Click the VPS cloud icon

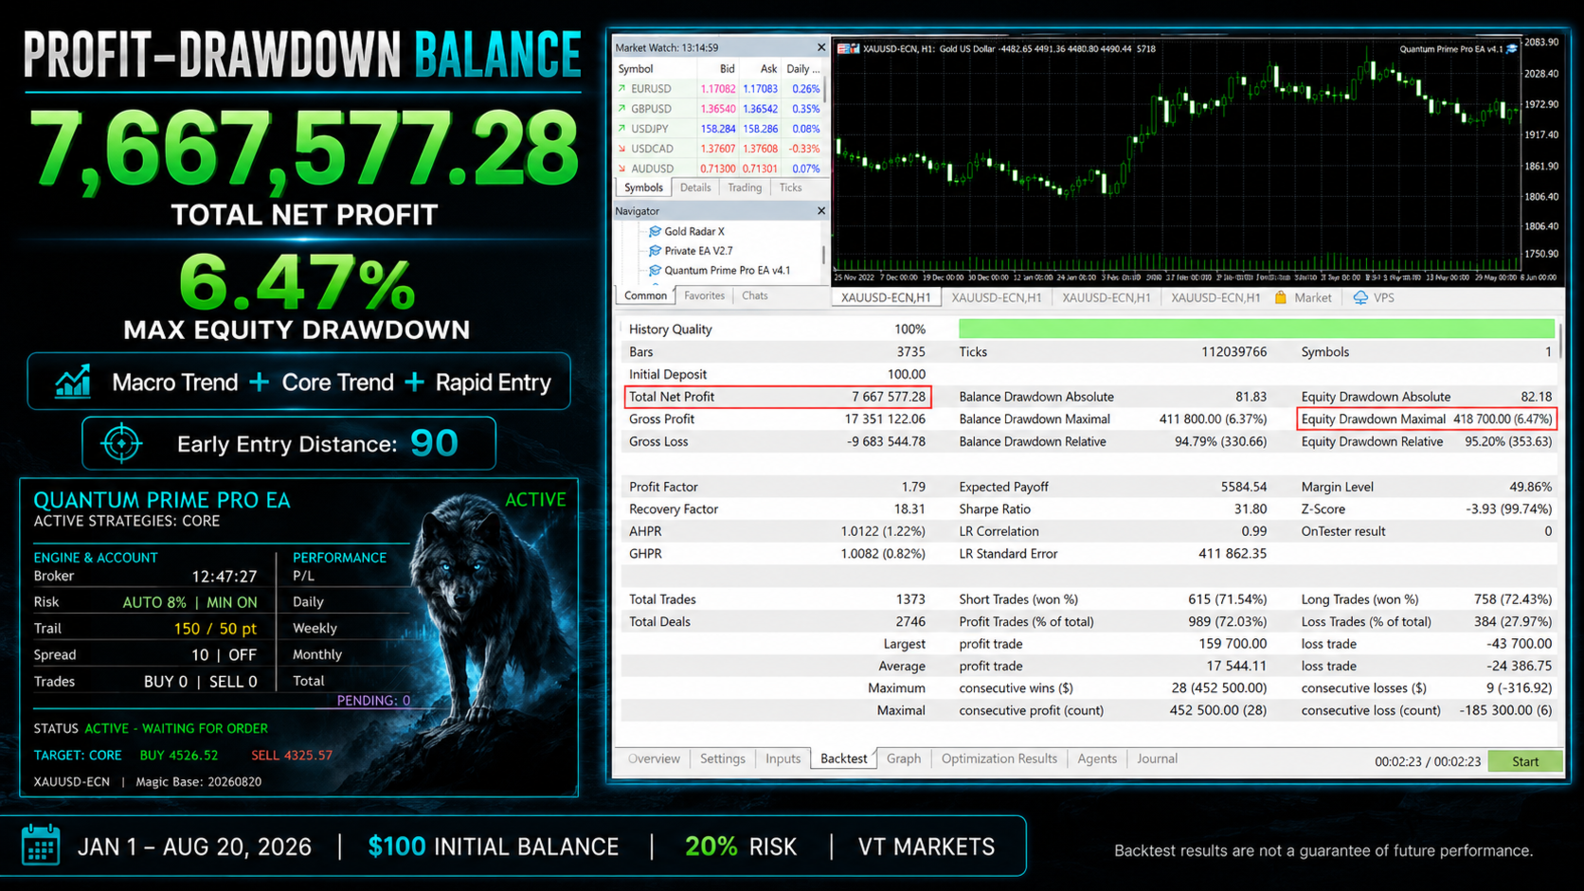[1360, 297]
